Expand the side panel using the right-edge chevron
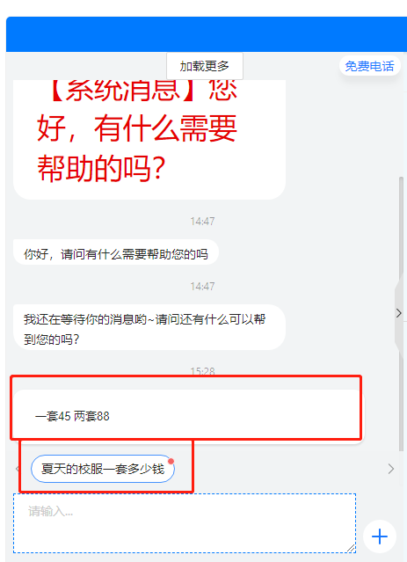This screenshot has width=407, height=562. (399, 313)
